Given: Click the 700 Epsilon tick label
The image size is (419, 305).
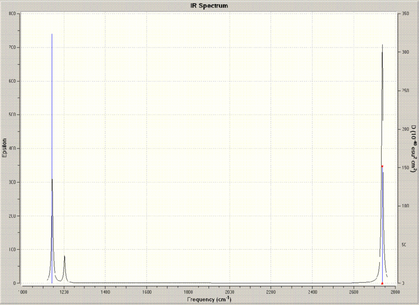Looking at the screenshot, I should [12, 47].
